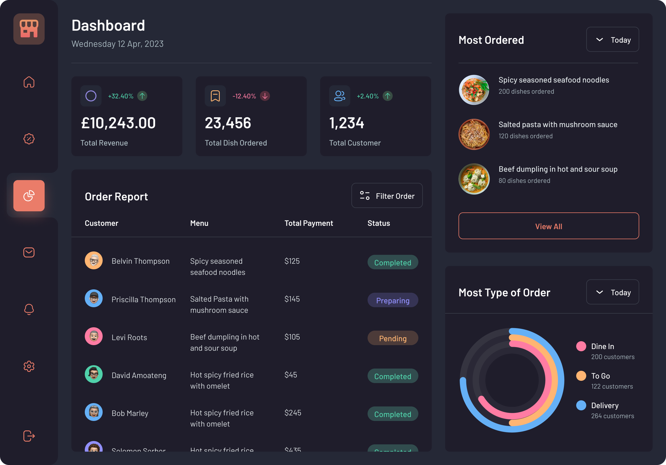Click the Status column header
This screenshot has width=666, height=465.
pos(378,223)
